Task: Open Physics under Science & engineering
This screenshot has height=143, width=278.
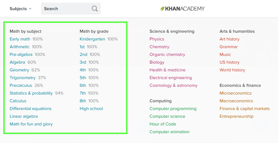Action: point(157,39)
